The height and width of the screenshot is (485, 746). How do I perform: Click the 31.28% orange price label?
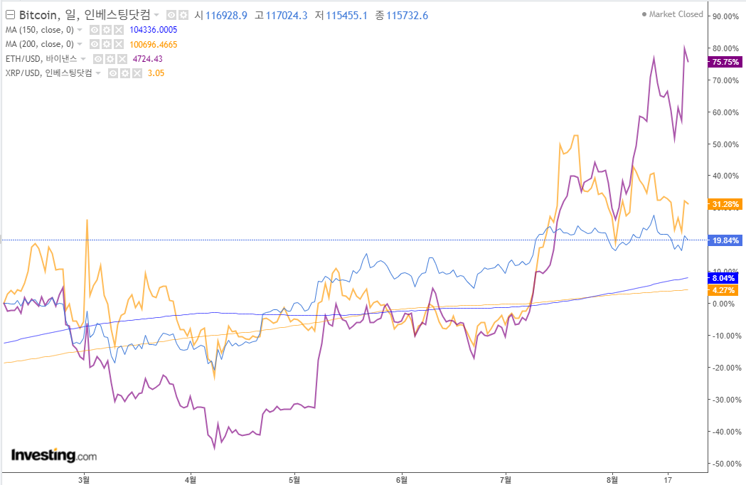[725, 204]
